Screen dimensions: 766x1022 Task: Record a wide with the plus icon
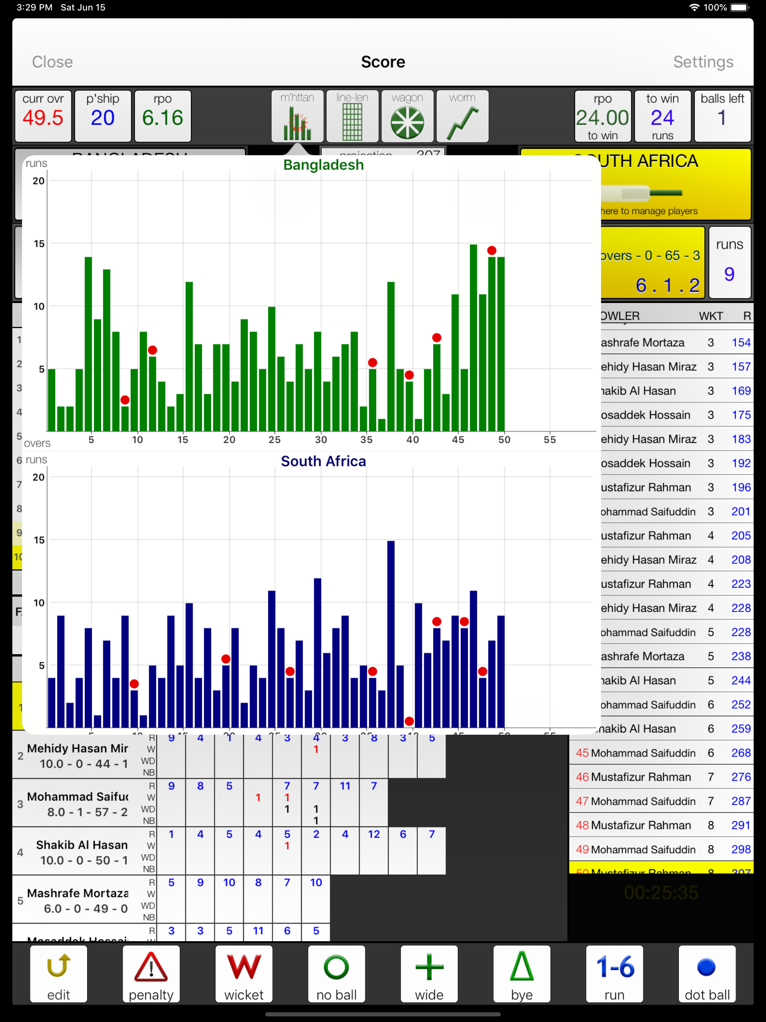click(x=429, y=973)
